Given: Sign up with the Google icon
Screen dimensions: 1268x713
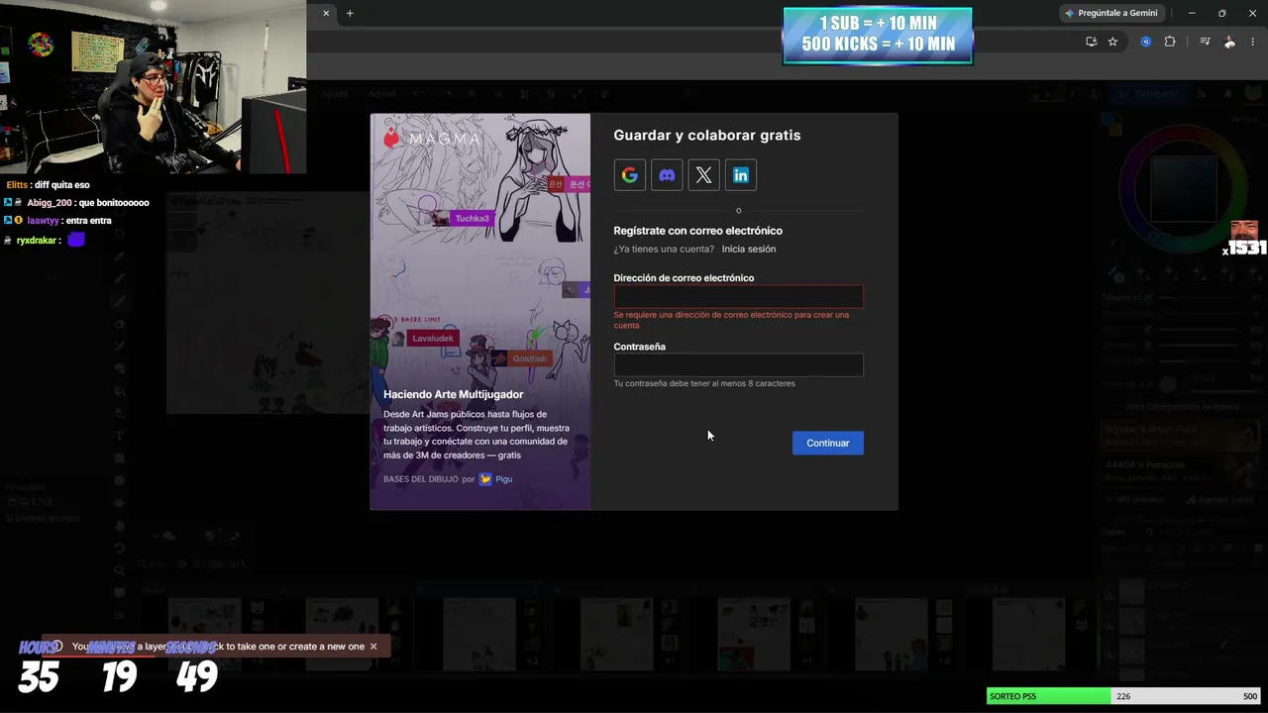Looking at the screenshot, I should click(x=630, y=175).
